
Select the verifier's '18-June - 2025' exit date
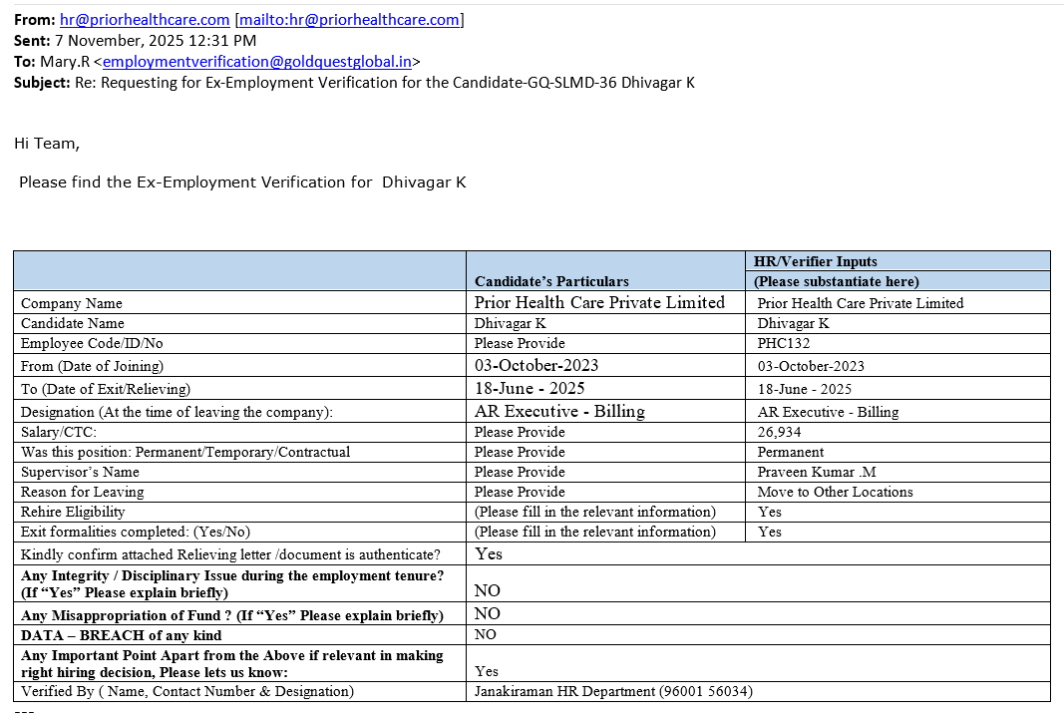pyautogui.click(x=804, y=389)
